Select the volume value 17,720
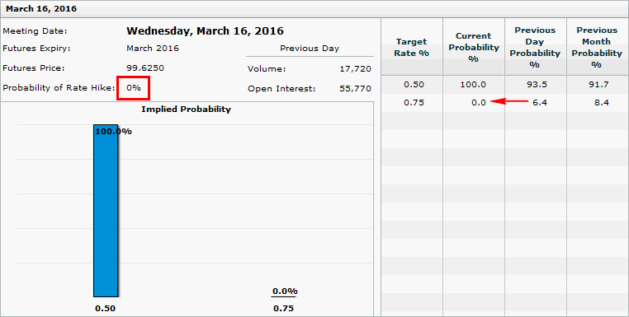Screen dimensions: 629x317 tap(356, 69)
